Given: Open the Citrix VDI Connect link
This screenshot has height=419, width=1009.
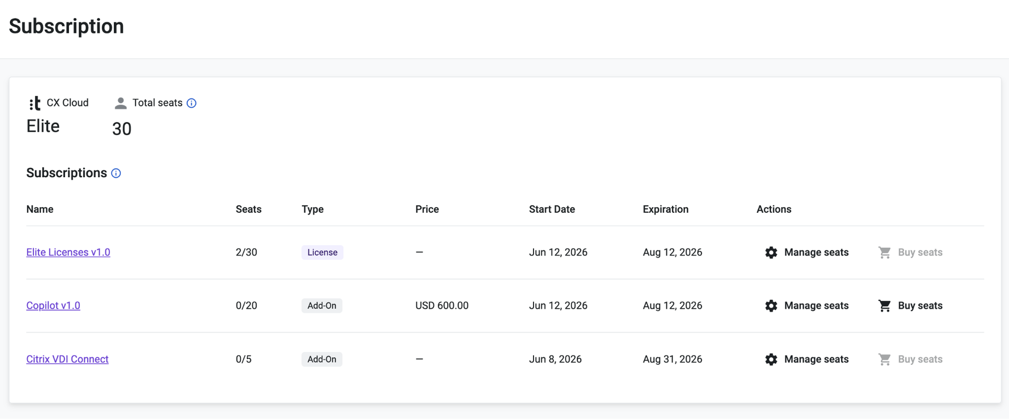Looking at the screenshot, I should (x=67, y=359).
